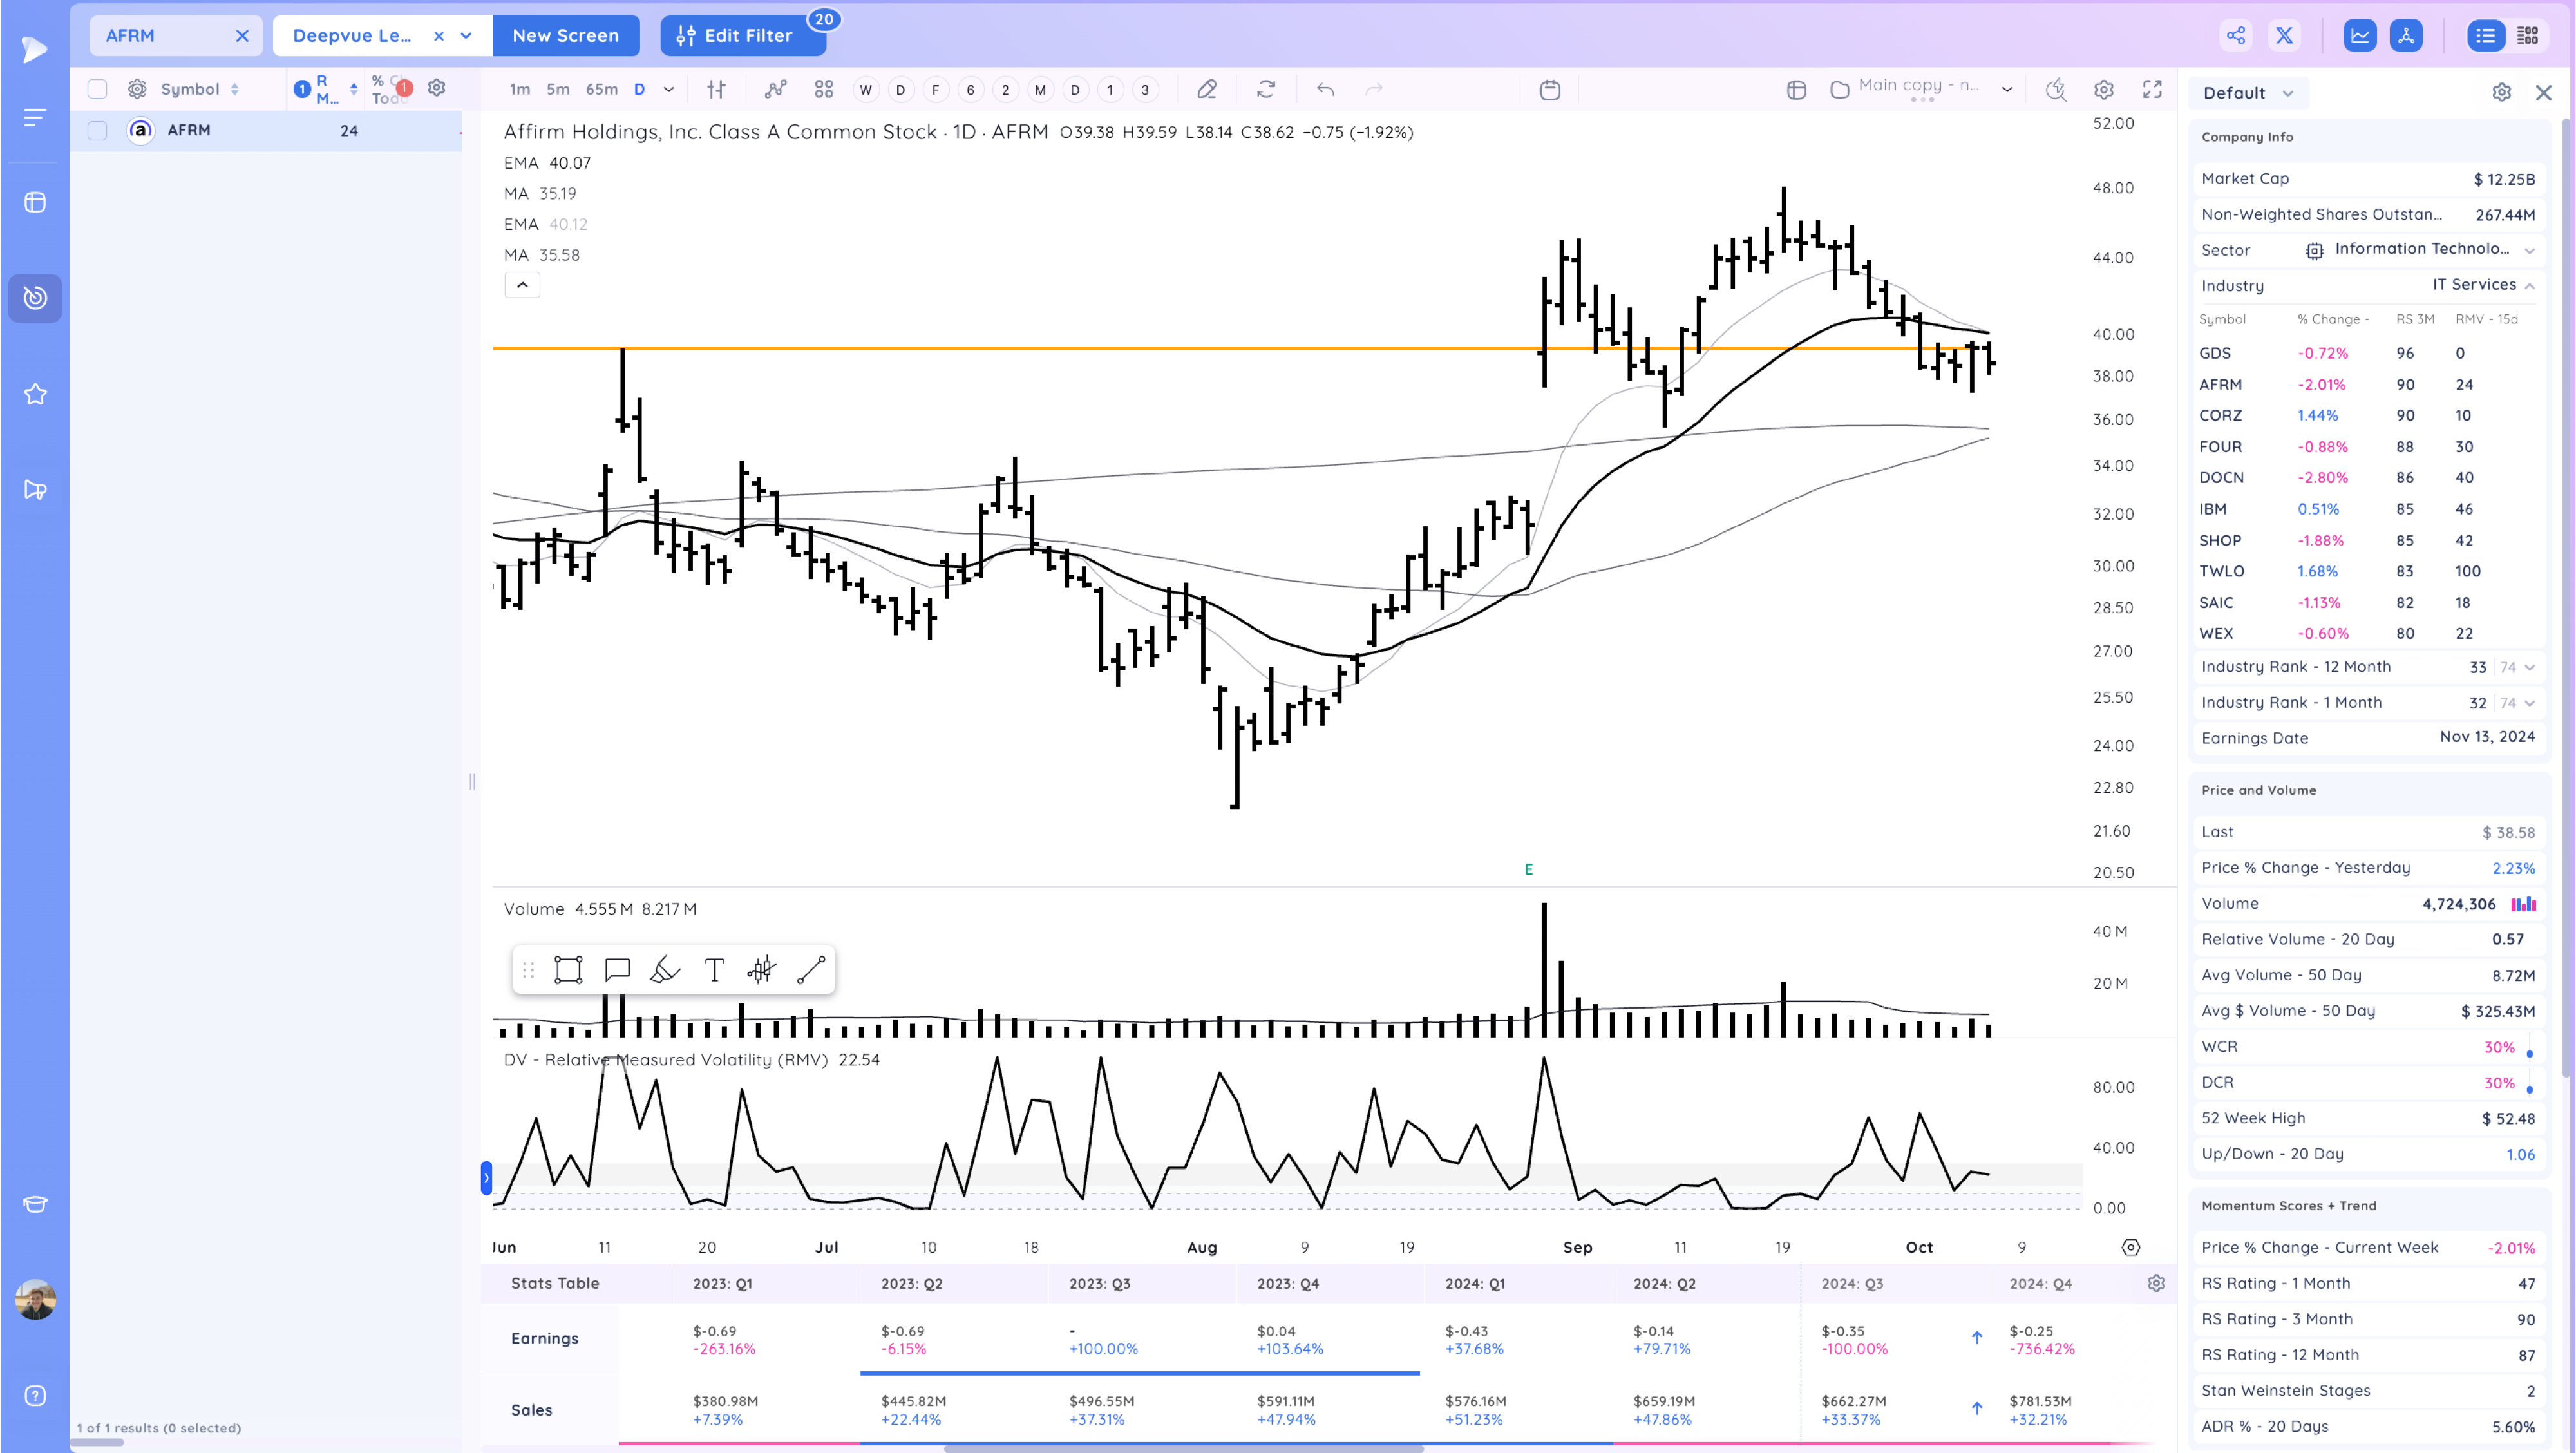Open the calendar date picker icon
Screen dimensions: 2576x1453
coord(1550,90)
